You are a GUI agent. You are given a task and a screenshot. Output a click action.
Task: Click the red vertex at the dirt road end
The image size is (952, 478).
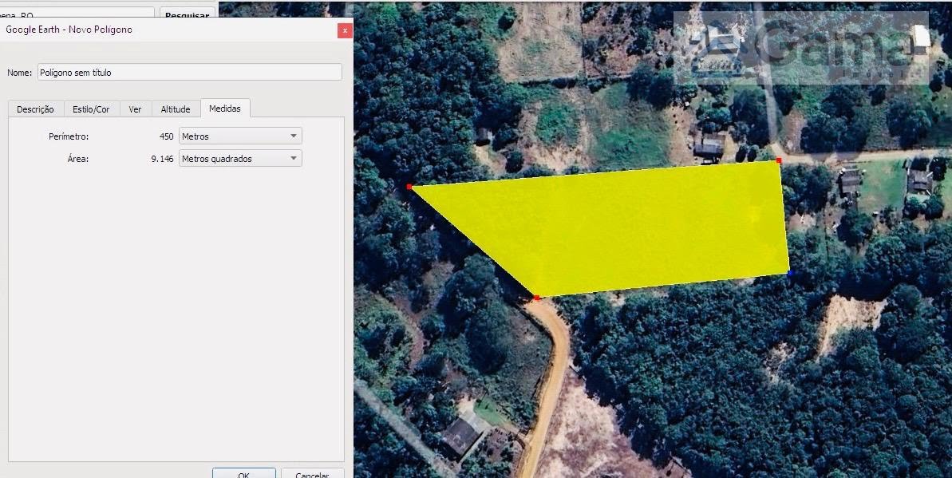pos(537,298)
